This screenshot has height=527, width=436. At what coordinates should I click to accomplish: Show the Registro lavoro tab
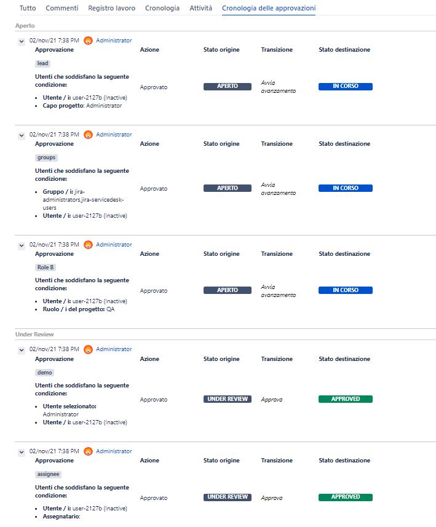[111, 8]
